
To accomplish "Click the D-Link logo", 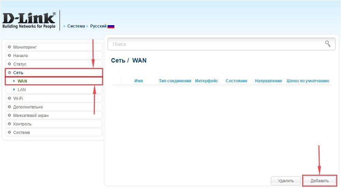I will tap(29, 20).
